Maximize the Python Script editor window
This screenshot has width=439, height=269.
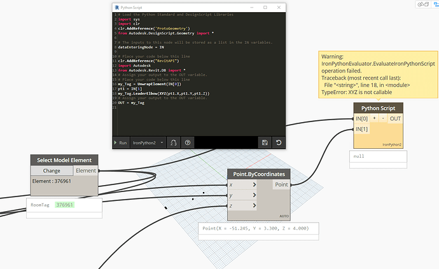(x=265, y=8)
